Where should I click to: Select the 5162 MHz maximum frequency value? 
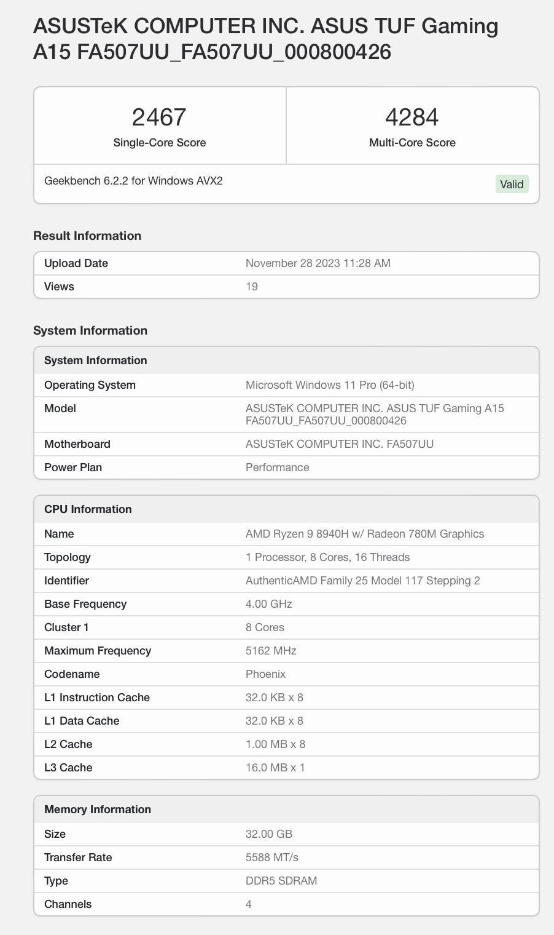click(x=271, y=651)
